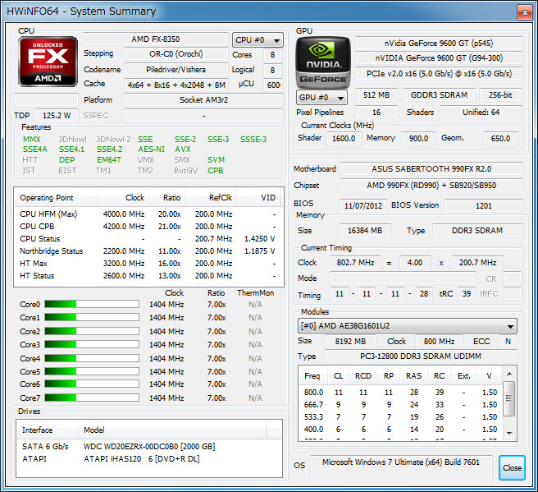Click the Core0 usage bar
Viewport: 538px width, 492px height.
tap(92, 304)
